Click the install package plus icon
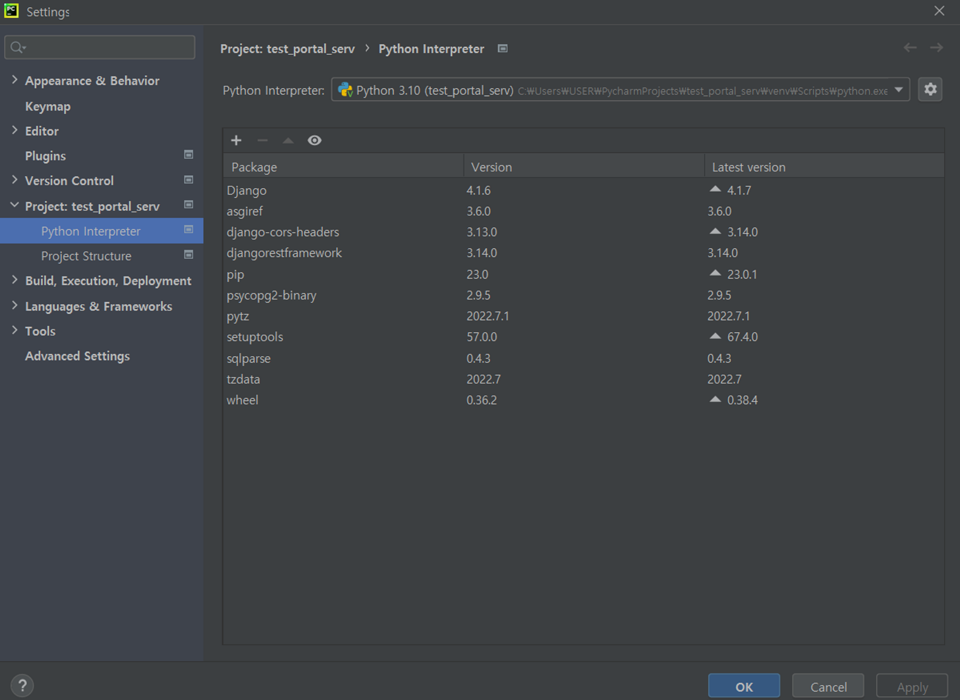 tap(236, 140)
